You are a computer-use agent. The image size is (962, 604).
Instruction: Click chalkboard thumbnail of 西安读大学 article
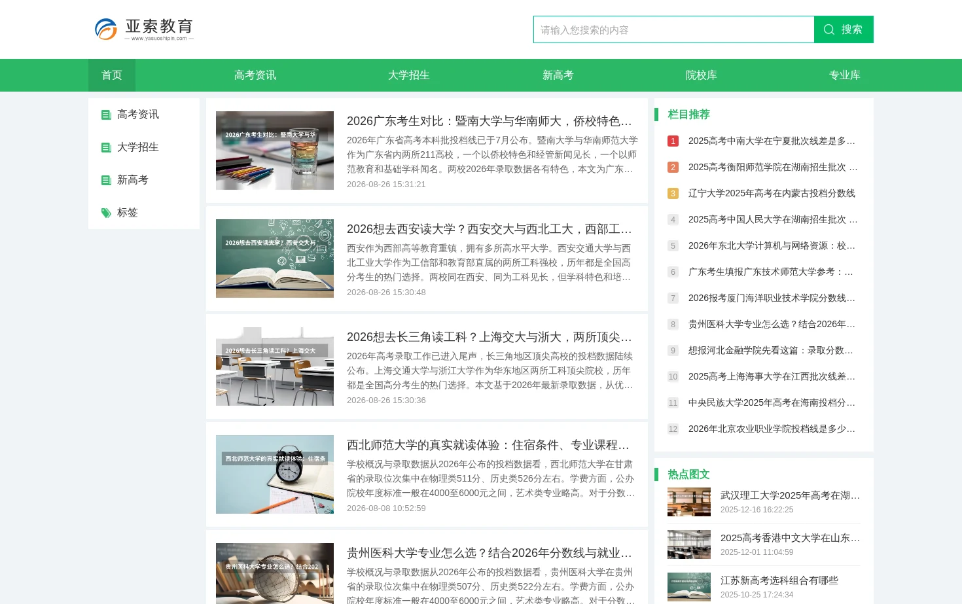click(275, 258)
